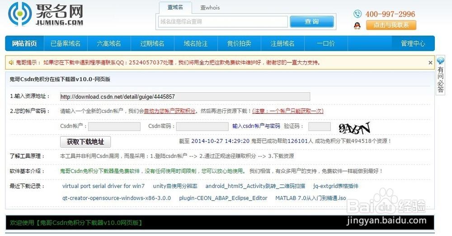Screen dimensions: 452x236
Task: Close the yellow notice bar
Action: coord(430,62)
